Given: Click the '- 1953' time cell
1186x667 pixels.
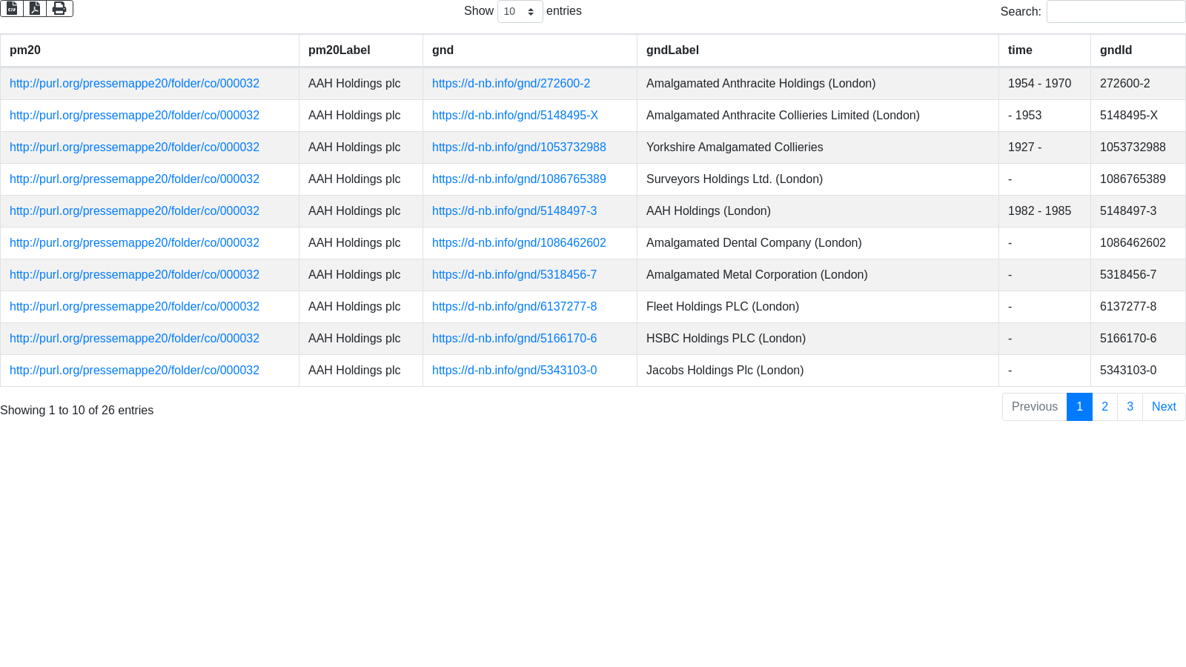Looking at the screenshot, I should (x=1044, y=116).
